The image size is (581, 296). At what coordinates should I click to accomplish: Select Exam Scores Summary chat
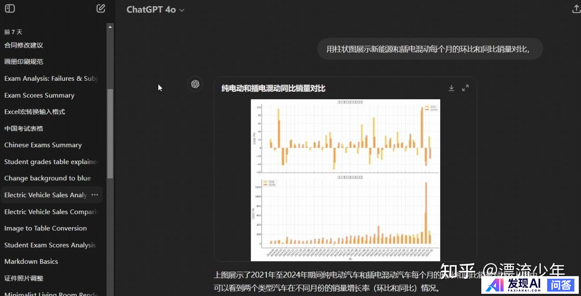39,95
